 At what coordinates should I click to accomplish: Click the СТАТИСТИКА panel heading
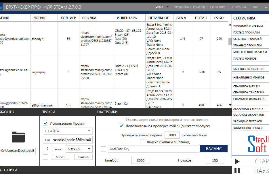(244, 18)
